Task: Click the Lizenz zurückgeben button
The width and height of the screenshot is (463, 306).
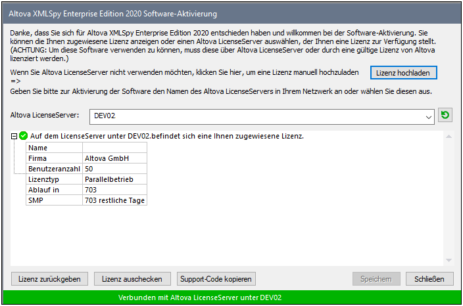Action: click(x=49, y=279)
